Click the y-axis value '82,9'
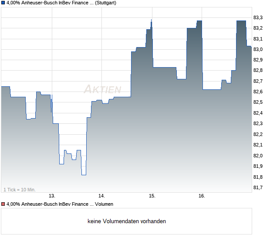The image size is (270, 238). [258, 60]
